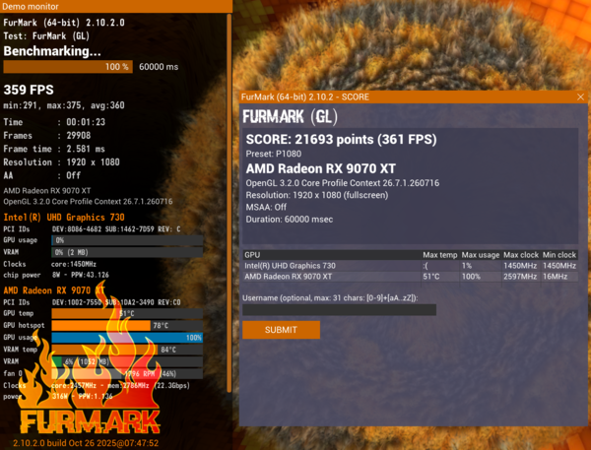Click the Benchmarking 100 % progress bar
Viewport: 591px width, 450px height.
(68, 67)
